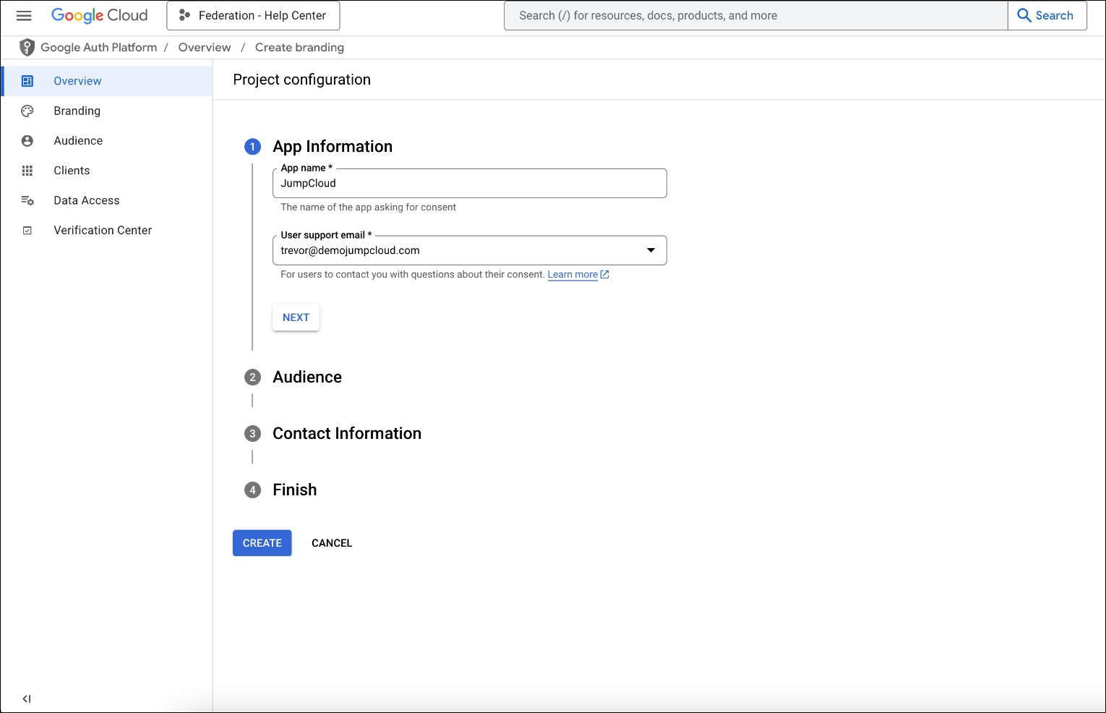Screen dimensions: 1106x713
Task: Go to Overview via the breadcrumb
Action: 205,47
